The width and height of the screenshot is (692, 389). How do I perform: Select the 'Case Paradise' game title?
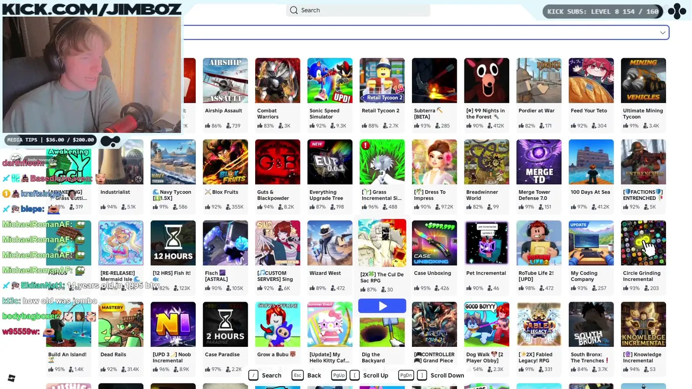tap(222, 354)
